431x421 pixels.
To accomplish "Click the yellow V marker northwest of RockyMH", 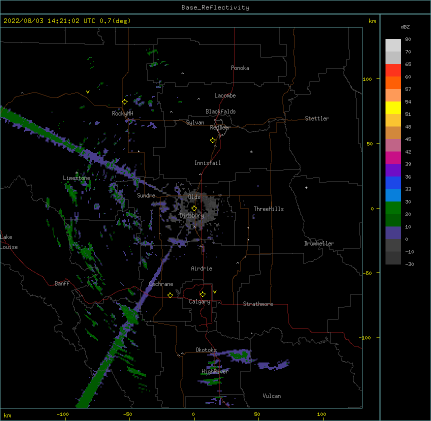I will [87, 92].
